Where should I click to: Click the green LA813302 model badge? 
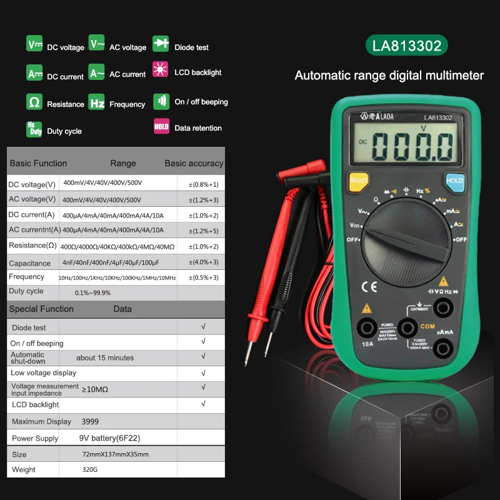click(407, 45)
